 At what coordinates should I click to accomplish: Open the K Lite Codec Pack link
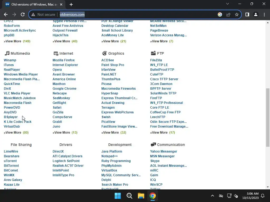pyautogui.click(x=18, y=122)
